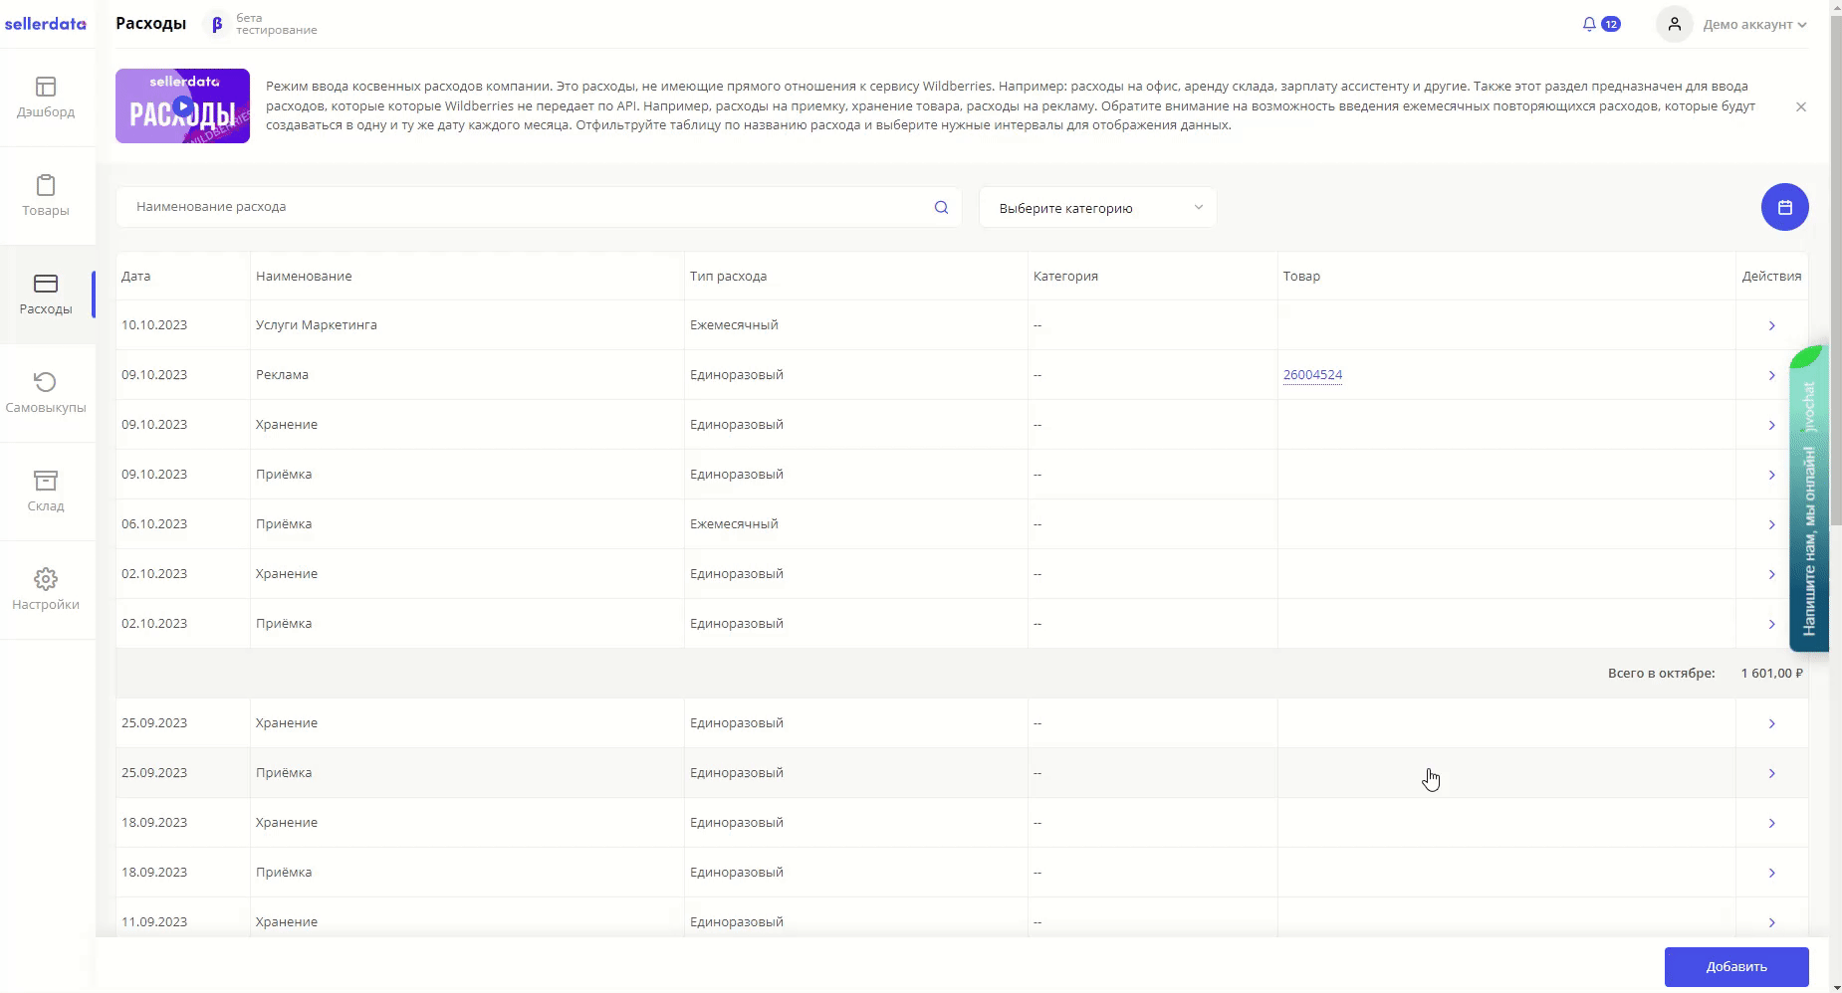
Task: Click the Добавить button
Action: [1735, 966]
